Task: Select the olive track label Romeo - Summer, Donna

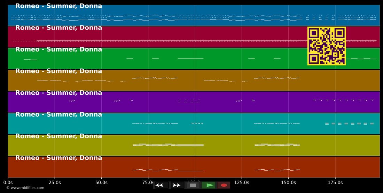Action: (58, 136)
